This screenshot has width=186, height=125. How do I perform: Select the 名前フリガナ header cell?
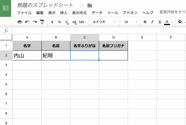tap(113, 46)
